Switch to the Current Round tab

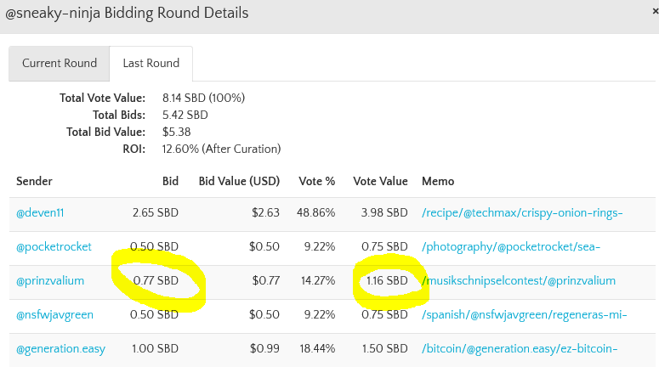pyautogui.click(x=60, y=63)
